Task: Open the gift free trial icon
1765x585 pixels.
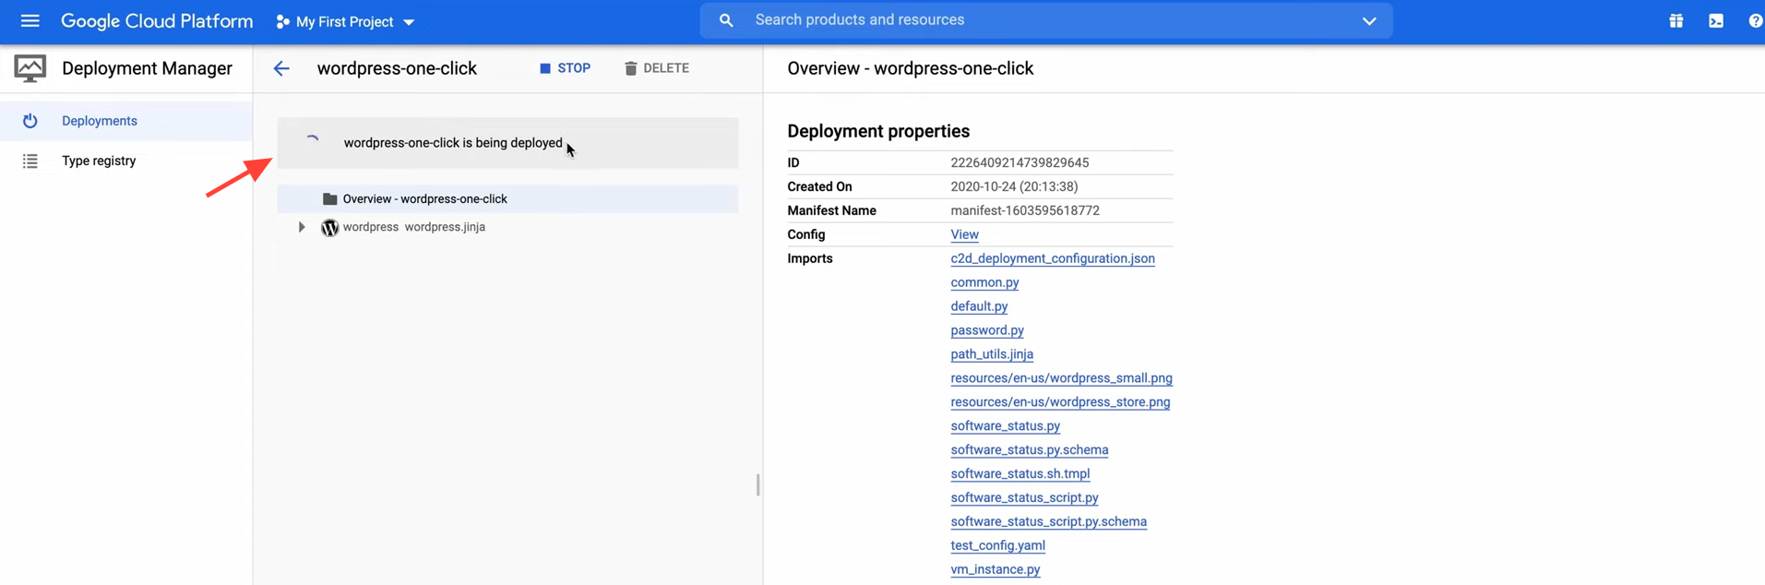Action: tap(1676, 21)
